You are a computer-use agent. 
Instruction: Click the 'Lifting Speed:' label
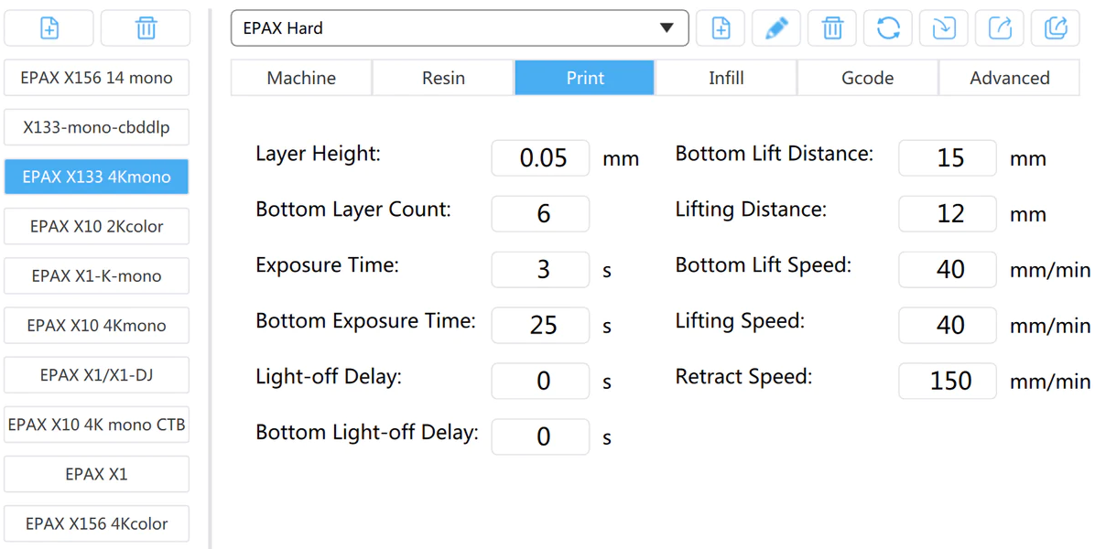(x=741, y=322)
